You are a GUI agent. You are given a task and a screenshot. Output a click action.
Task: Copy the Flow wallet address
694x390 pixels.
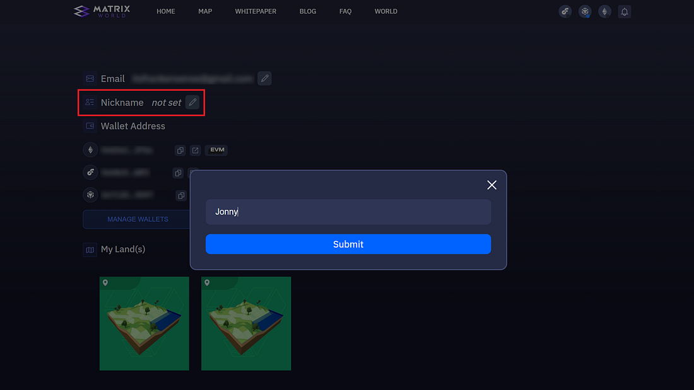(178, 173)
